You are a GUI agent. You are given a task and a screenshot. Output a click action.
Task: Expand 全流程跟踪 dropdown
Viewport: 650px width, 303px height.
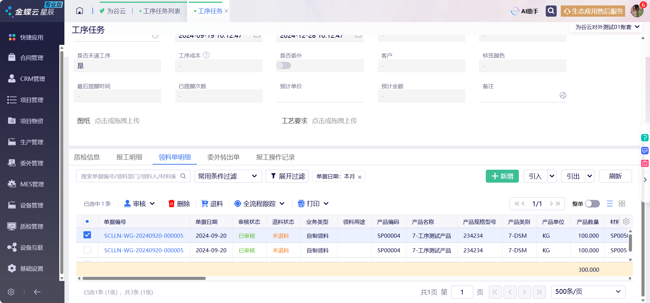[x=282, y=204]
